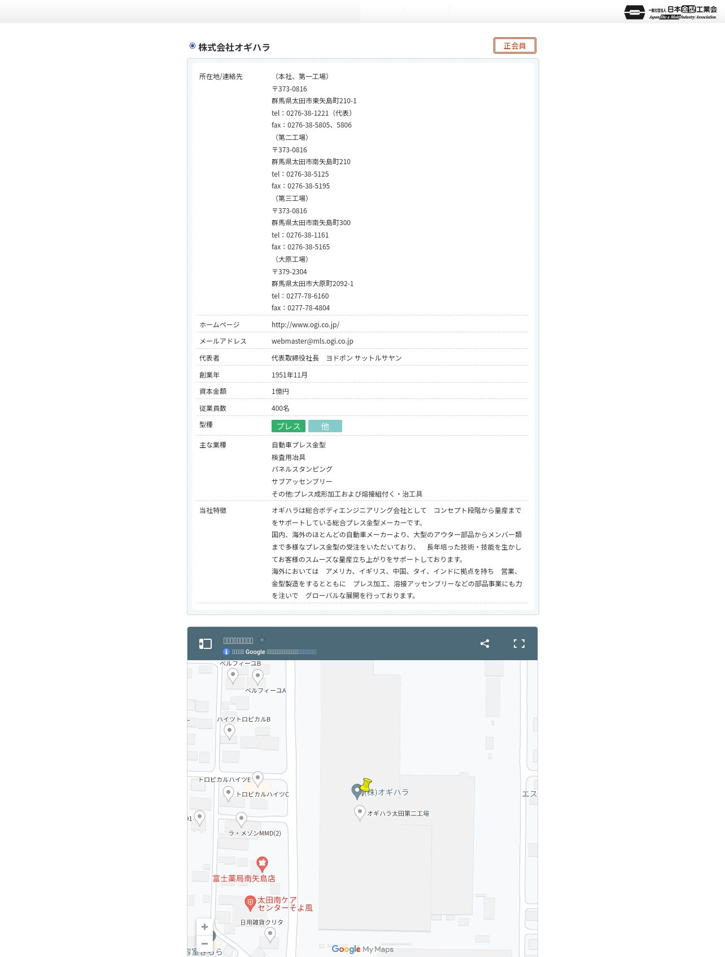Image resolution: width=725 pixels, height=957 pixels.
Task: Share the embedded Google map
Action: [484, 643]
